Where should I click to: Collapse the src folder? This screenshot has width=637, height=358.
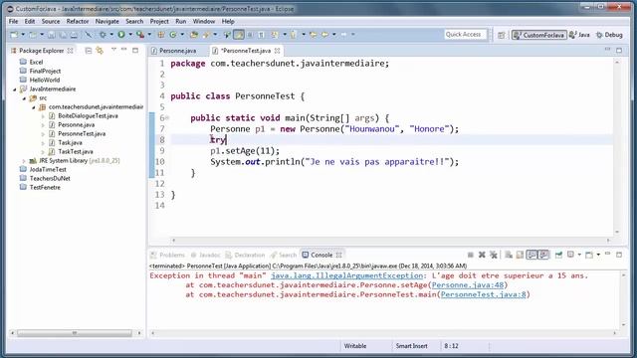coord(24,98)
